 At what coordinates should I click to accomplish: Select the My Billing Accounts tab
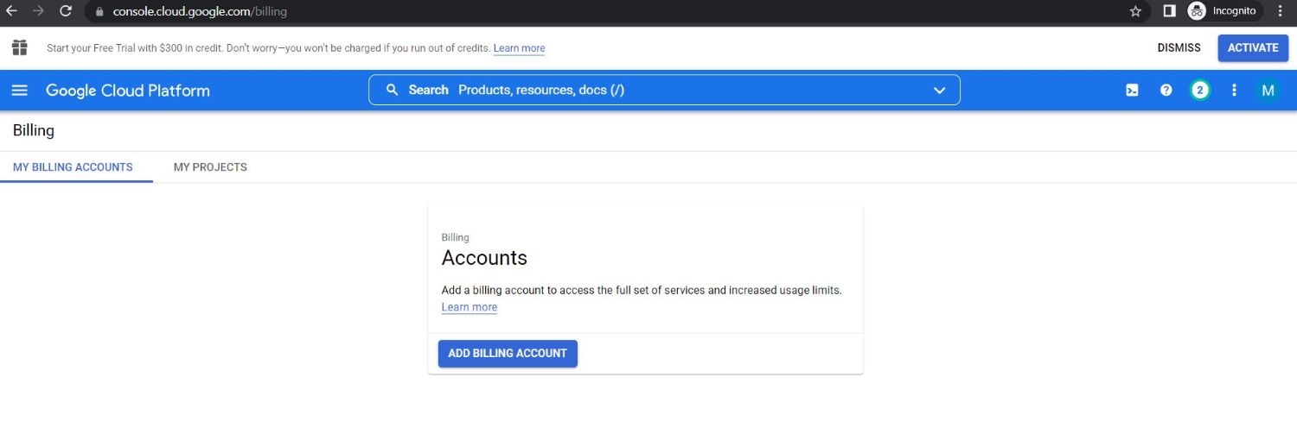point(73,167)
